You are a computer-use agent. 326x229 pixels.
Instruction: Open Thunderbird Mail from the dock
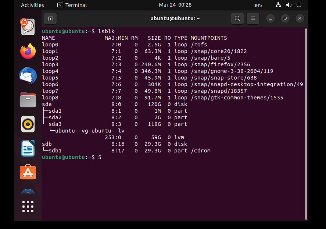tap(28, 75)
